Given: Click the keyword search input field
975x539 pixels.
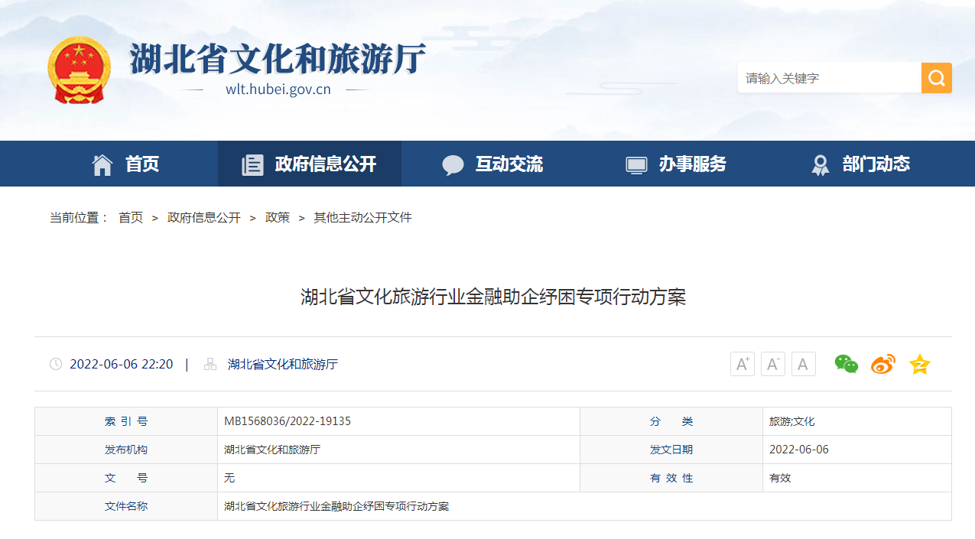Looking at the screenshot, I should (829, 78).
